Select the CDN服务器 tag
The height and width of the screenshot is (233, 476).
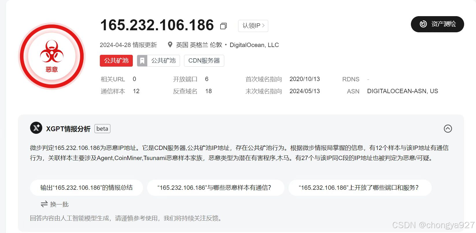pyautogui.click(x=204, y=61)
